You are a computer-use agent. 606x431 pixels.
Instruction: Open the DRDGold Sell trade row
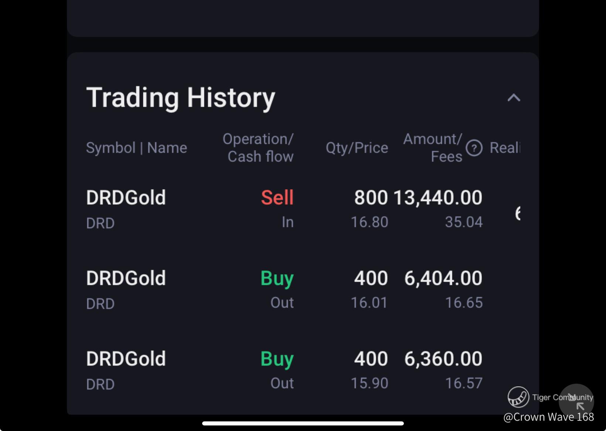pyautogui.click(x=303, y=209)
